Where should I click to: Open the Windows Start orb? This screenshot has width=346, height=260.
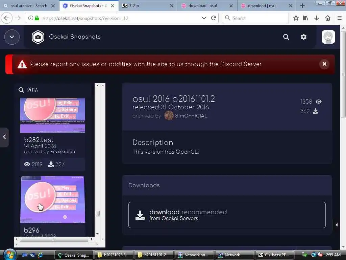coord(10,255)
